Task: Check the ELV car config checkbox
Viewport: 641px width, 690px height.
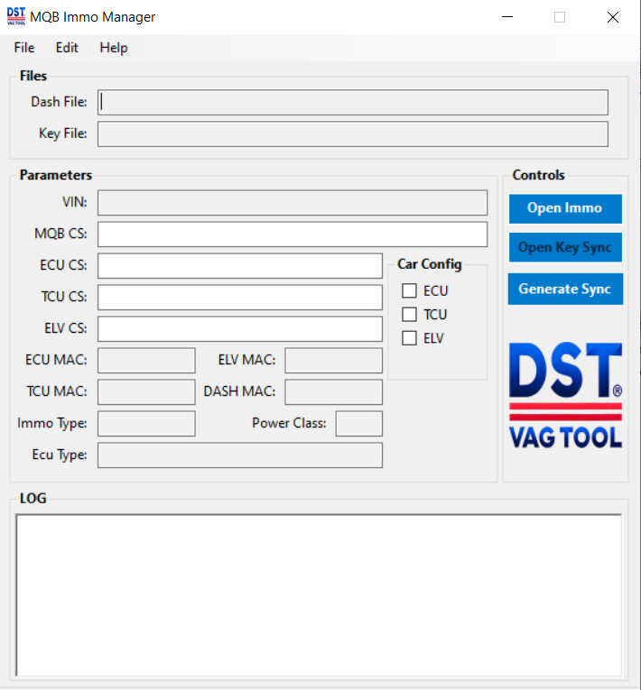Action: [409, 338]
